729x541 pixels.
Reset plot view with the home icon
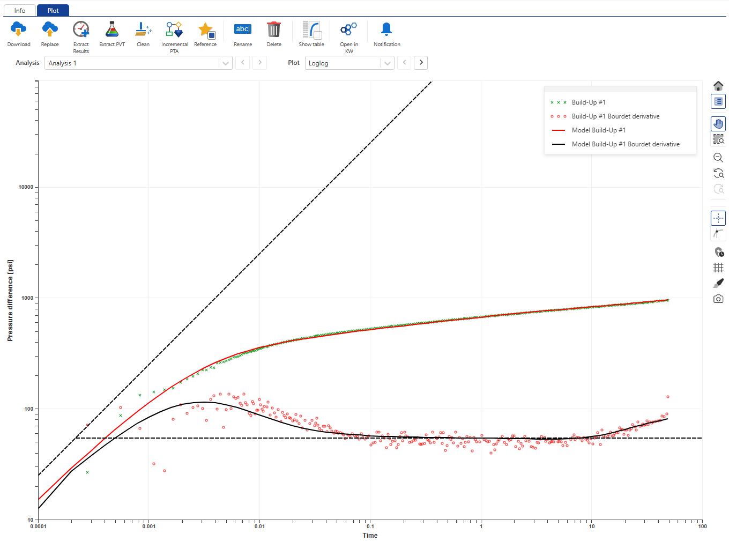point(718,86)
